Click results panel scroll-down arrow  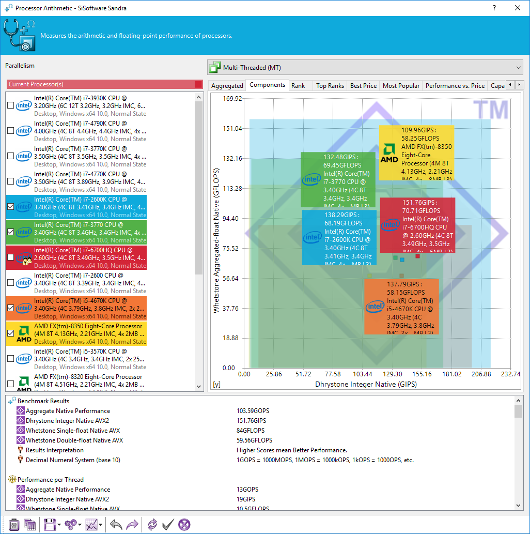(518, 506)
